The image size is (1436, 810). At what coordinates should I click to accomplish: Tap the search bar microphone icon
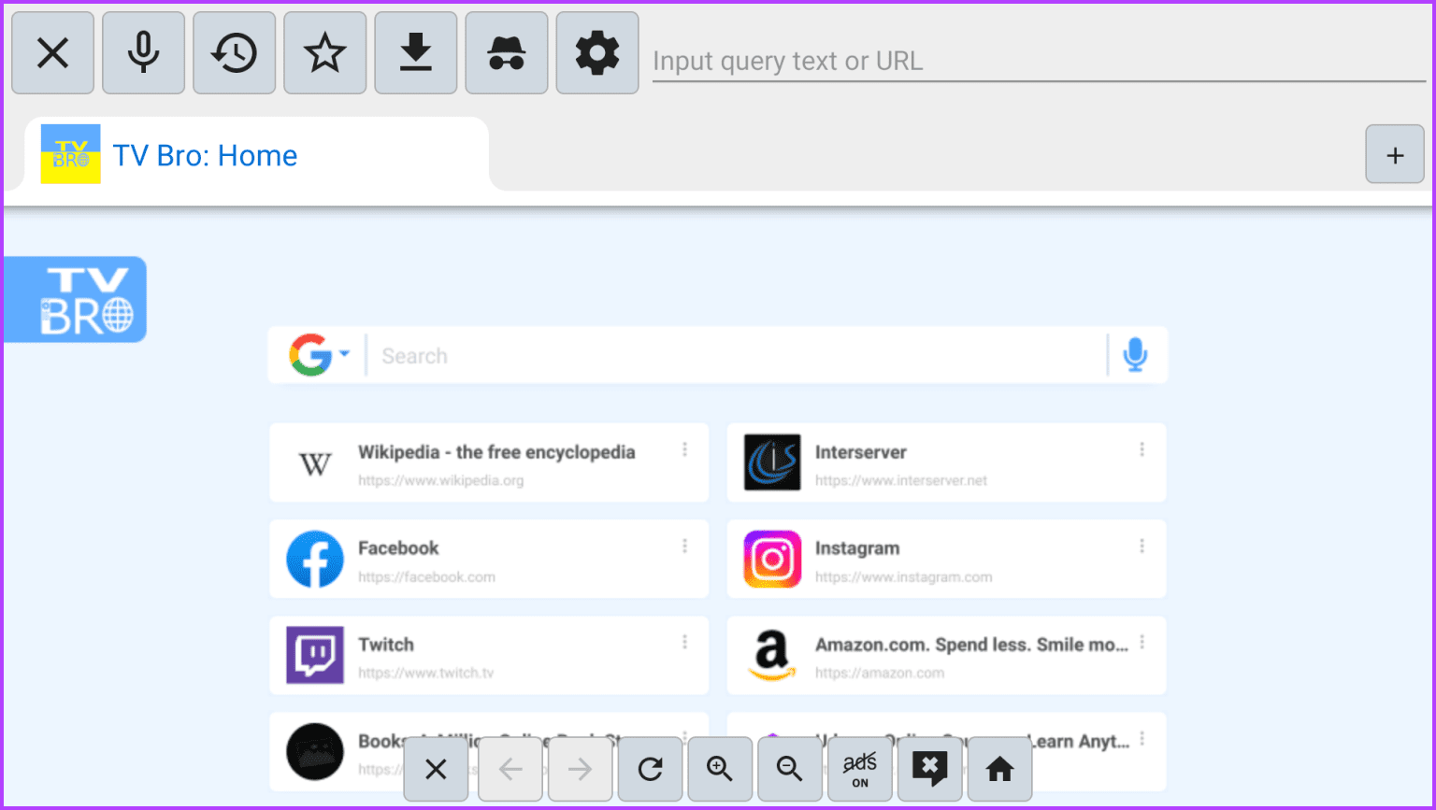1134,355
